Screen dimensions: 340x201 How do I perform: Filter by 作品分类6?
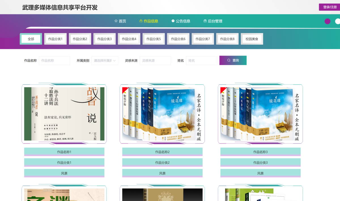click(x=178, y=39)
